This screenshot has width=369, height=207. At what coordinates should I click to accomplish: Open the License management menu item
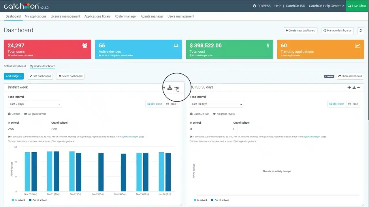pos(65,16)
